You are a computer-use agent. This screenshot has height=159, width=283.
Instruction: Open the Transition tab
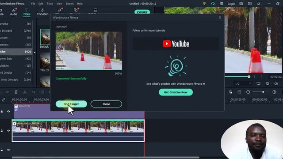(x=42, y=12)
